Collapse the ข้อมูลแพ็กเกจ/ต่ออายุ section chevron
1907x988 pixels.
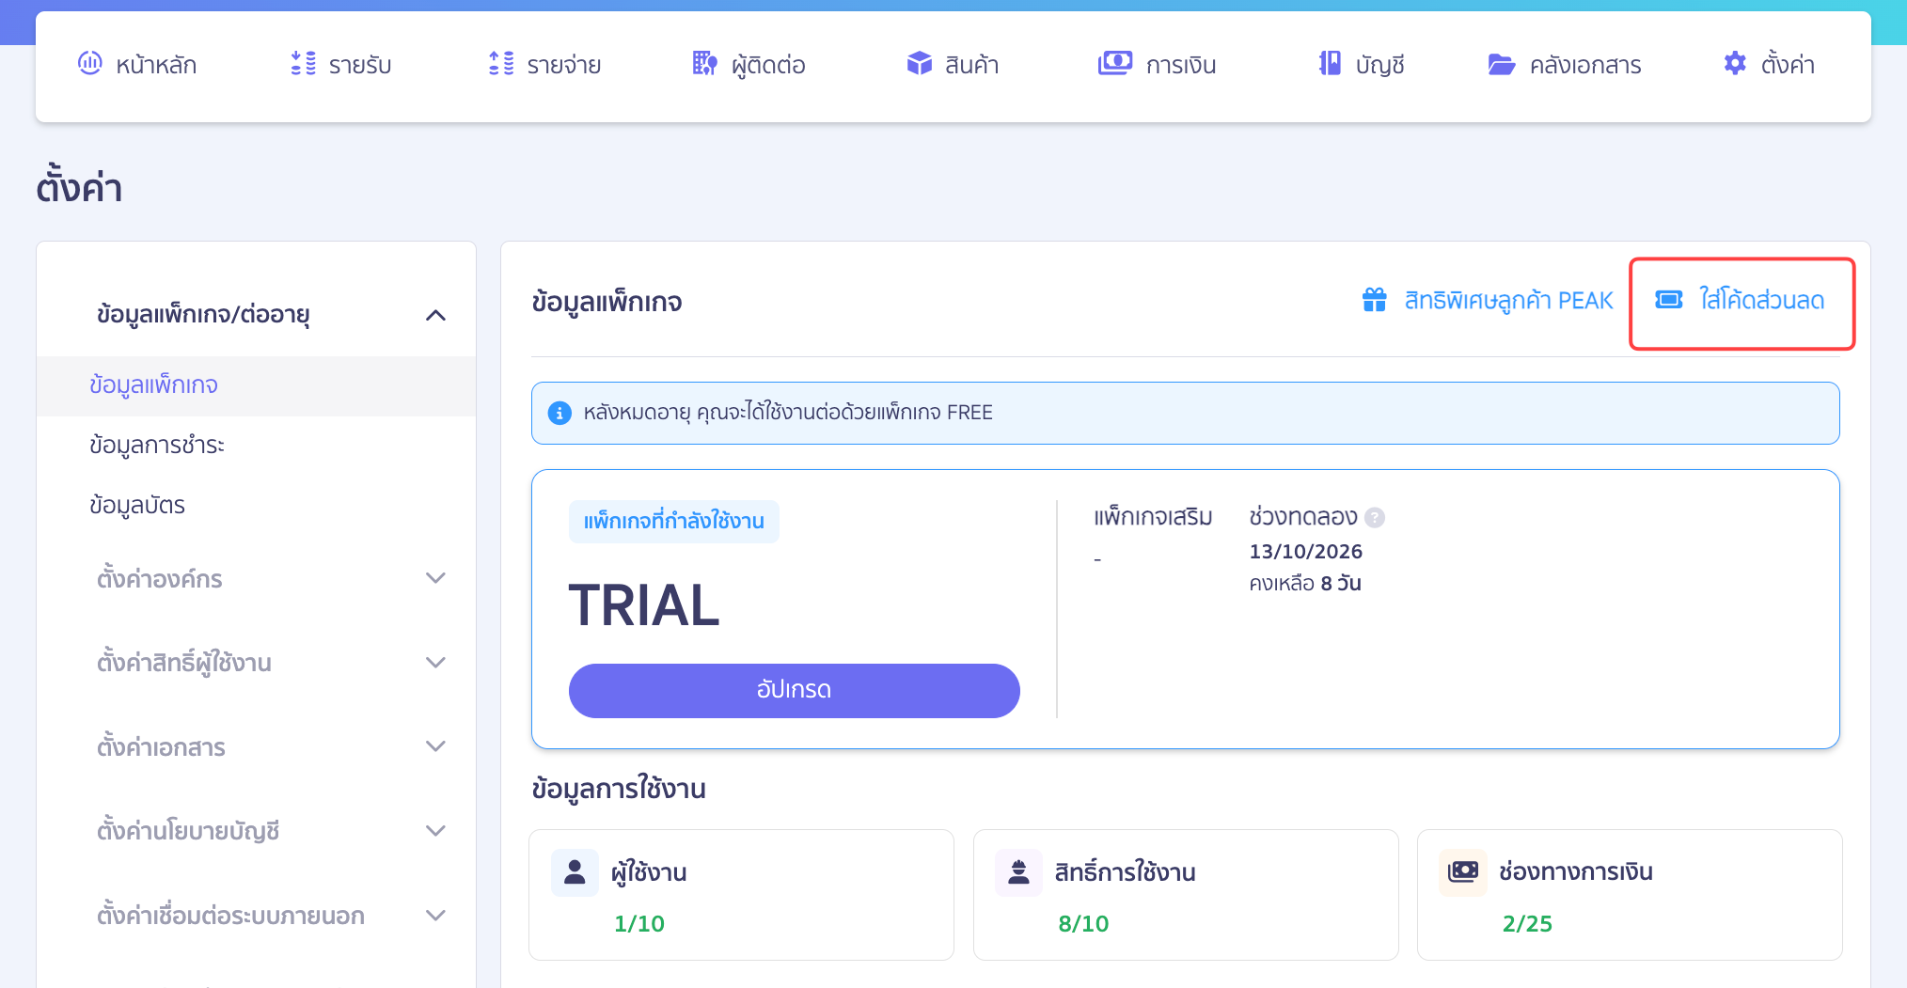(x=435, y=315)
